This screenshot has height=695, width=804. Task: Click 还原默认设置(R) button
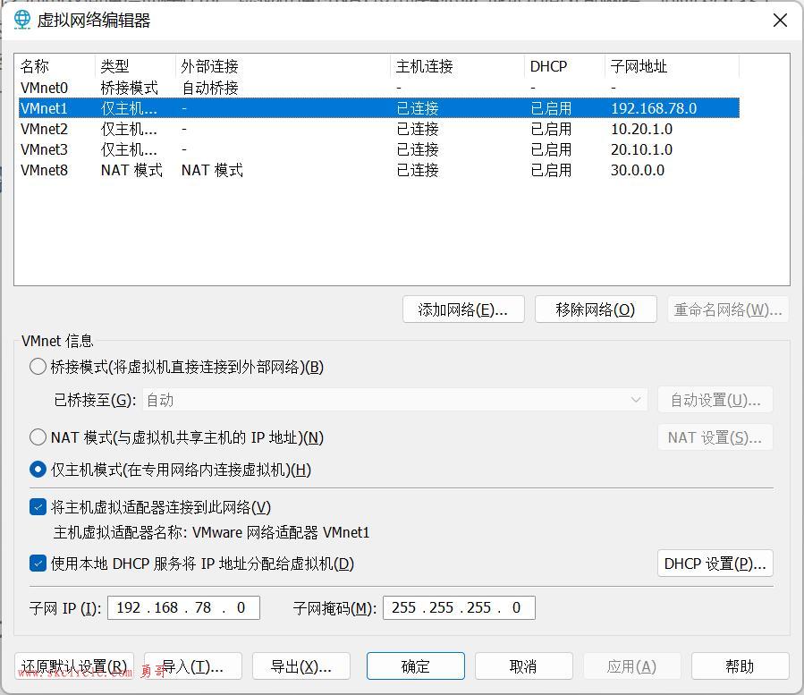click(x=74, y=666)
